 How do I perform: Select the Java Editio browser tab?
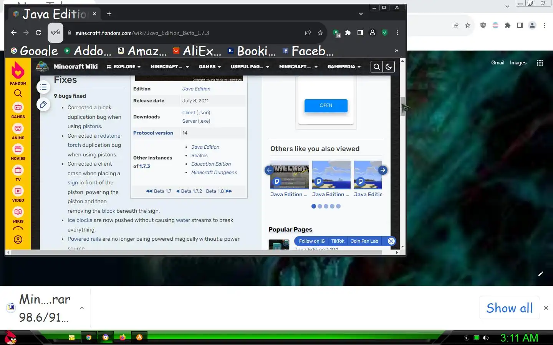coord(55,14)
